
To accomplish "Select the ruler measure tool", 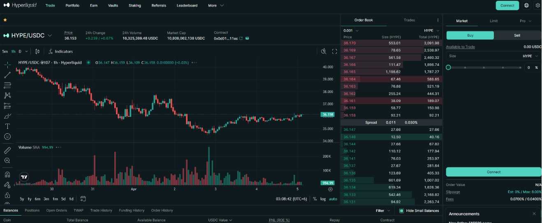I will click(x=7, y=151).
